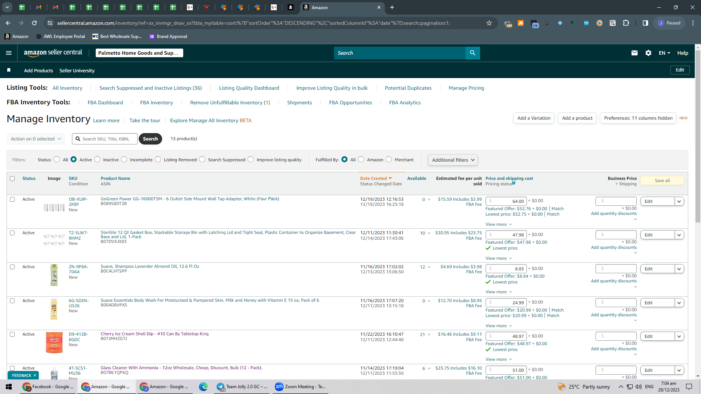Open Zoom Meeting in taskbar

tap(300, 387)
